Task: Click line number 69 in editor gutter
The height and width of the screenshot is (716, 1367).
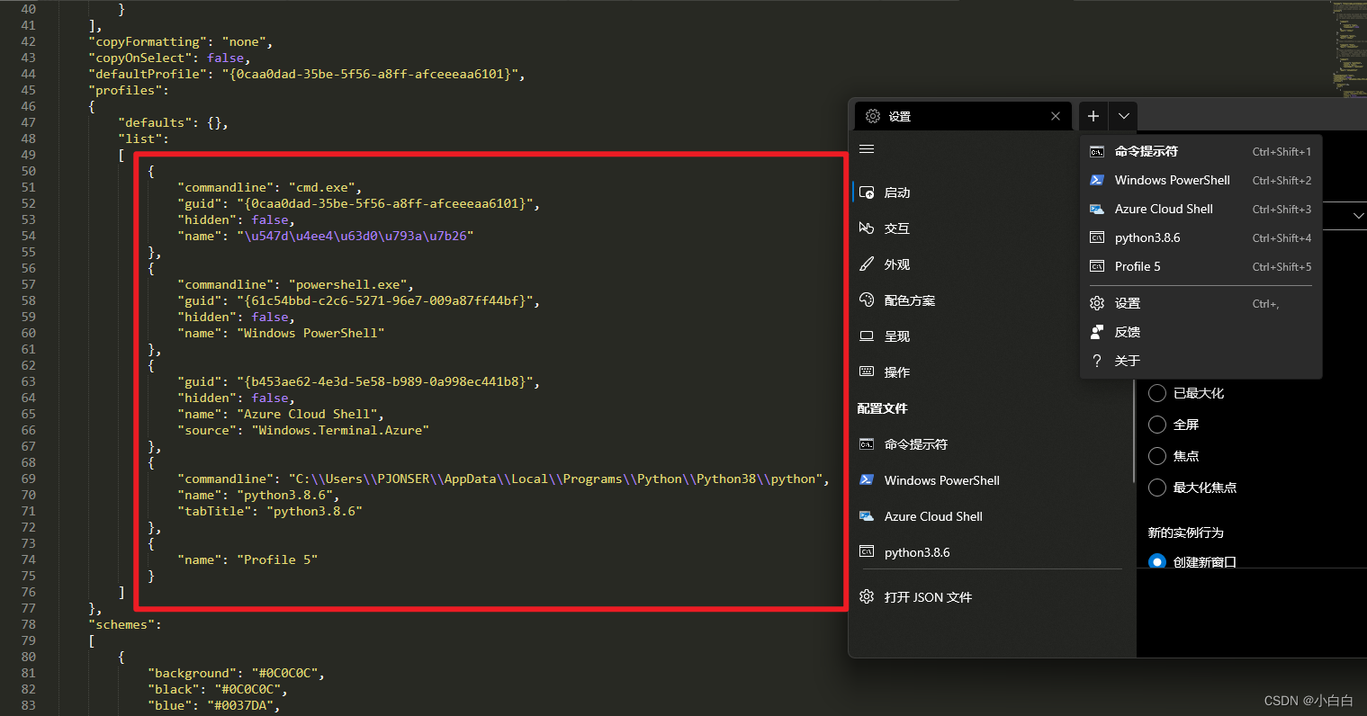Action: click(28, 479)
